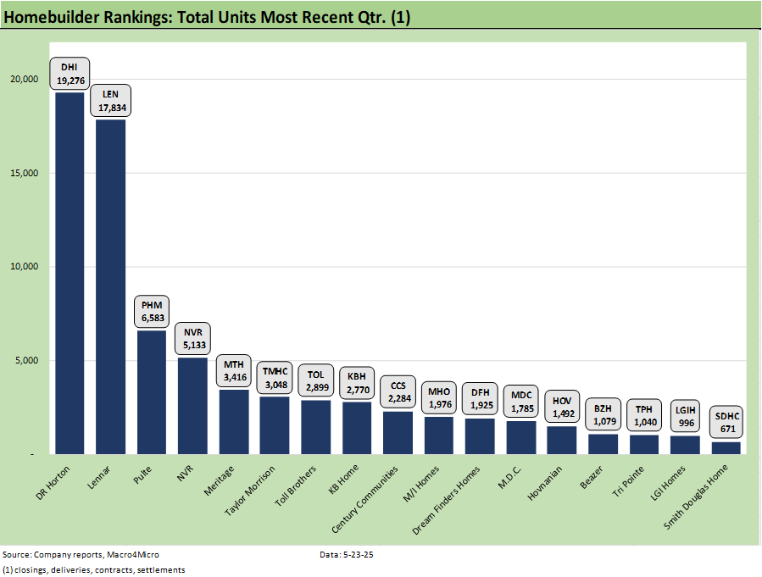Click the Pulte axis label
Screen dimensions: 762x577
coord(142,474)
